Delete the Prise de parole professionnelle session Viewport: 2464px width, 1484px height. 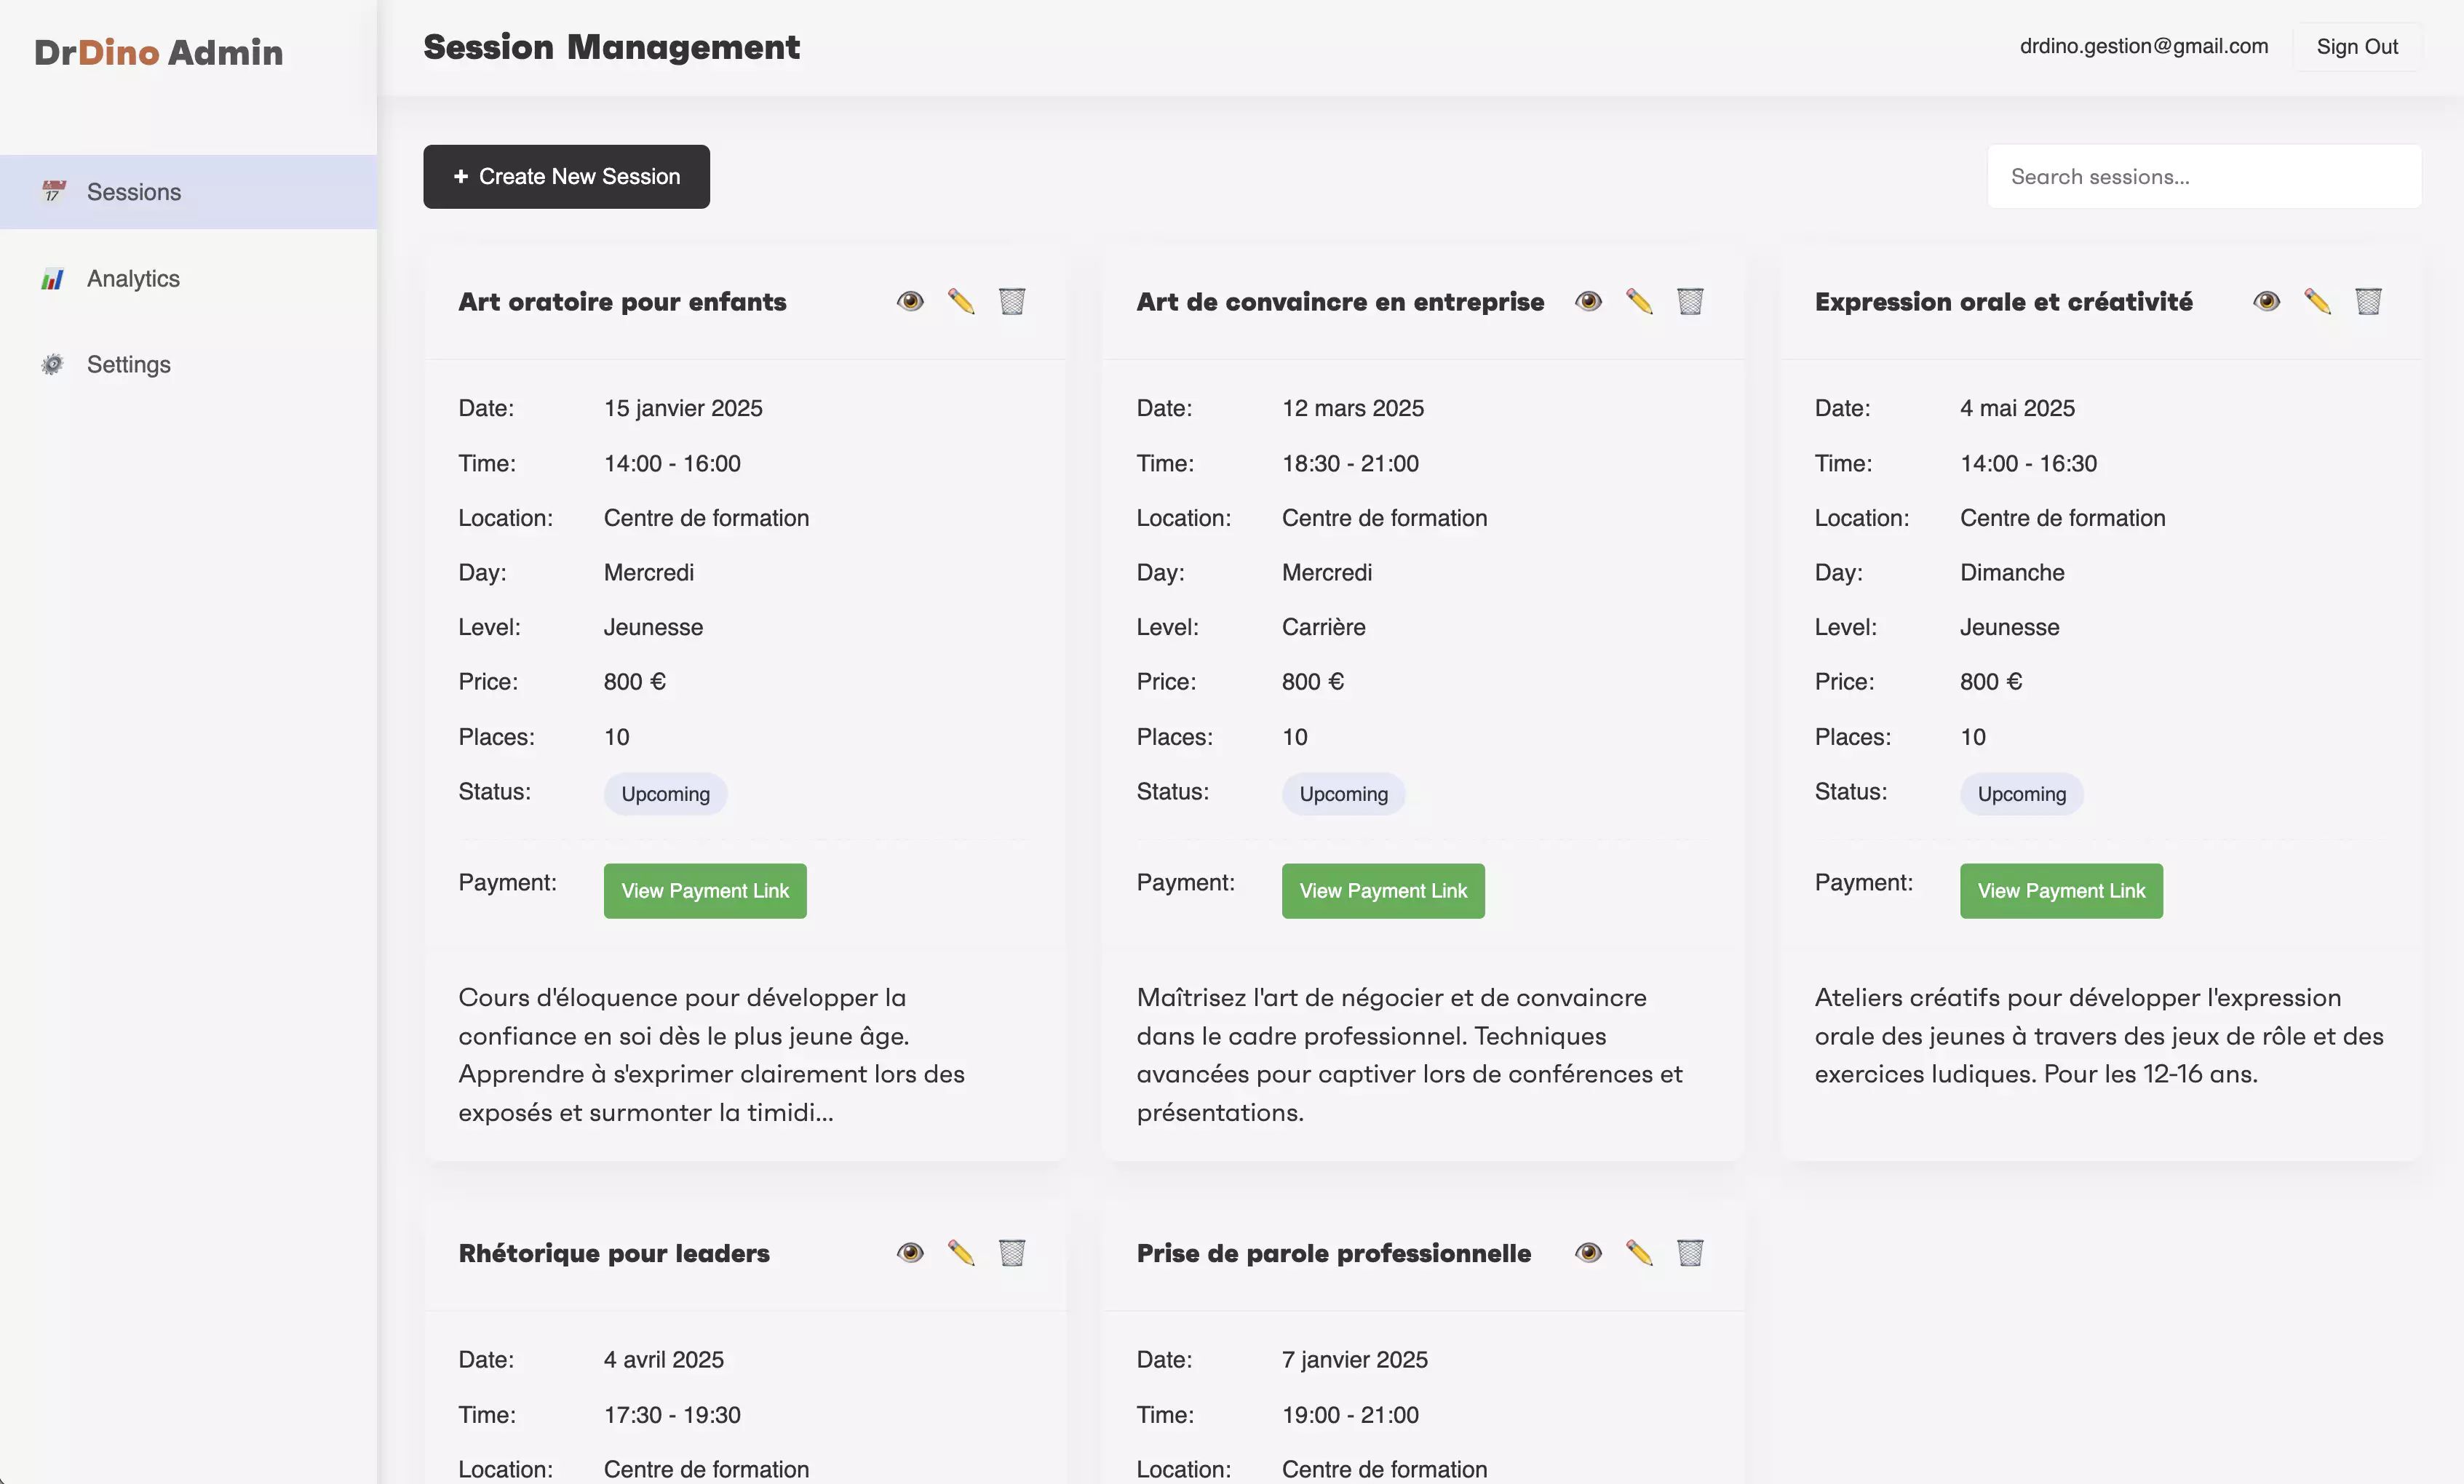(x=1690, y=1252)
